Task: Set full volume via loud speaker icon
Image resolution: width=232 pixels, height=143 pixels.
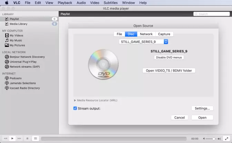Action: pos(219,139)
